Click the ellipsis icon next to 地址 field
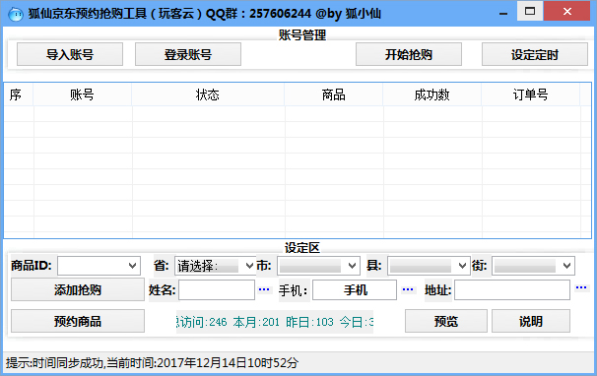597x376 pixels. (581, 287)
